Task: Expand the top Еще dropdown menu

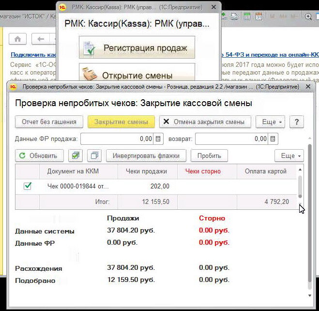Action: coord(270,122)
